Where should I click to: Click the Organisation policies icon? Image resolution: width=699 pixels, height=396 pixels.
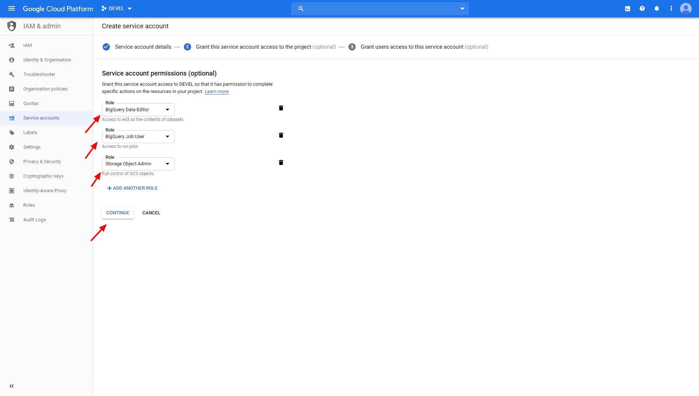(12, 89)
